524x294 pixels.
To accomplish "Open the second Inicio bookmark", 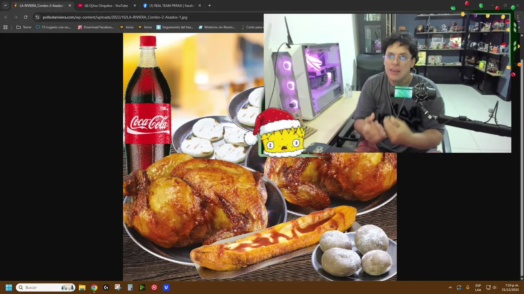I will tap(145, 27).
